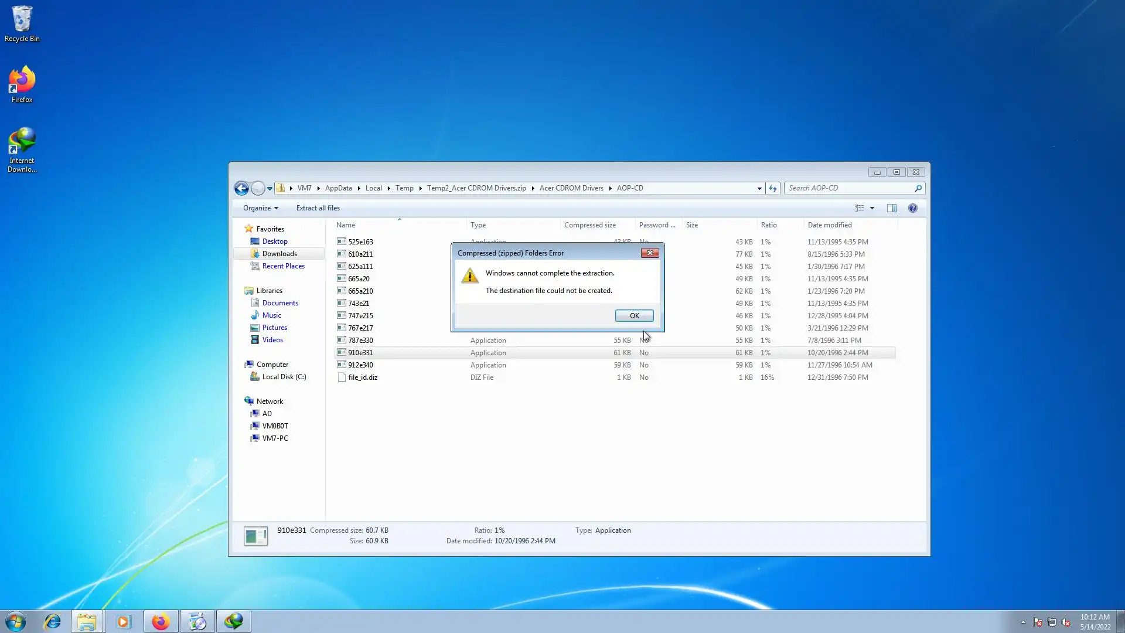Image resolution: width=1125 pixels, height=633 pixels.
Task: Close the Compressed Folders Error dialog
Action: coord(649,253)
